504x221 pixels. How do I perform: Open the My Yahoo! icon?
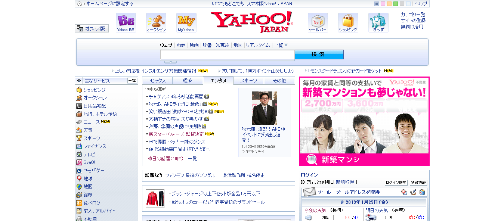tap(186, 23)
